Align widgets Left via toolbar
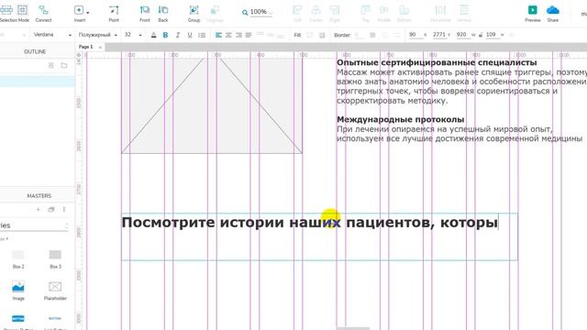The image size is (587, 330). (297, 13)
